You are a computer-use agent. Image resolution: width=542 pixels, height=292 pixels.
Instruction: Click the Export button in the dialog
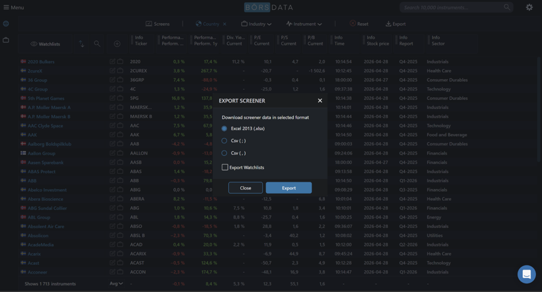(x=289, y=188)
